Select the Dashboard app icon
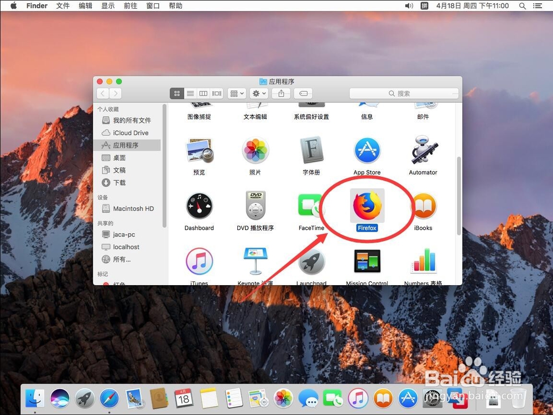 [199, 206]
